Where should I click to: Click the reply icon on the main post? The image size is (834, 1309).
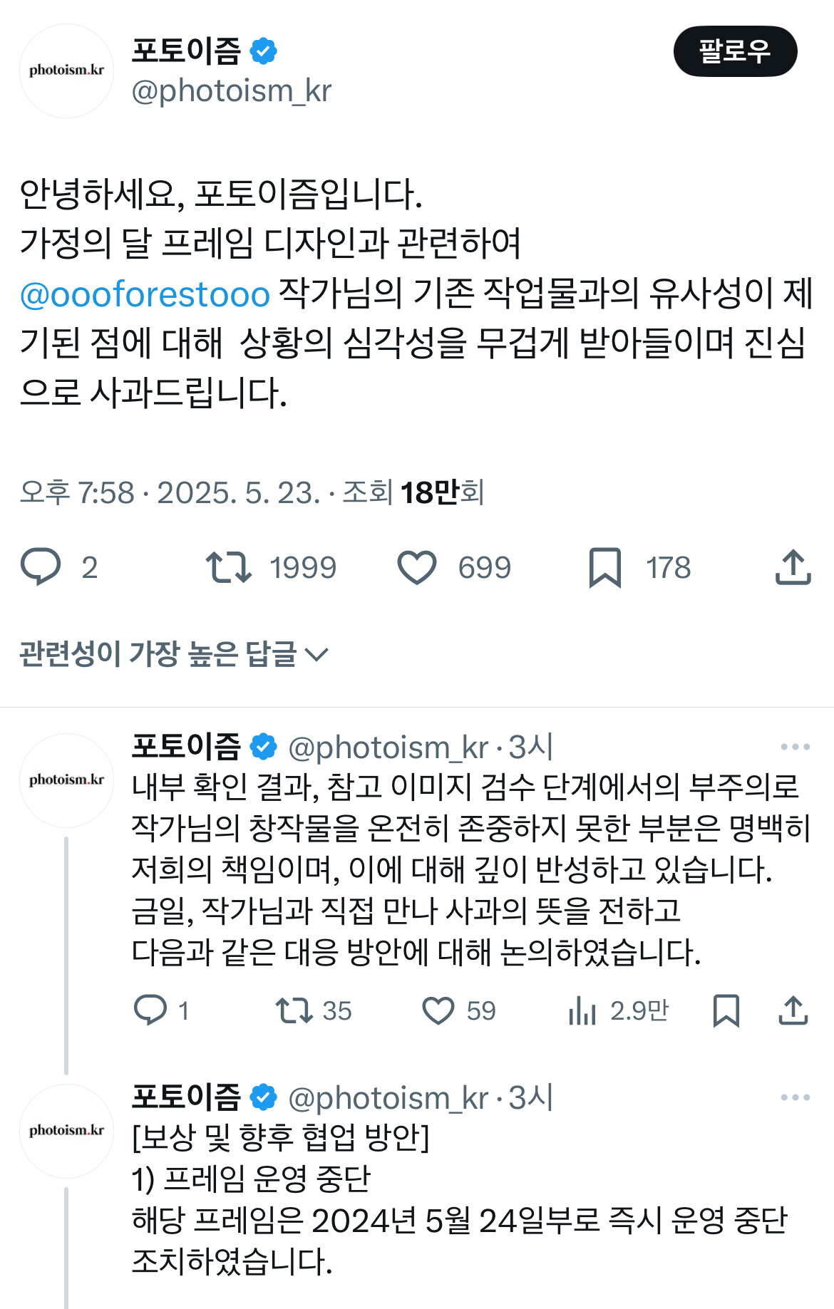click(x=41, y=567)
